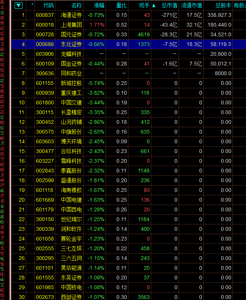Select 上港集团 stock name

71,25
